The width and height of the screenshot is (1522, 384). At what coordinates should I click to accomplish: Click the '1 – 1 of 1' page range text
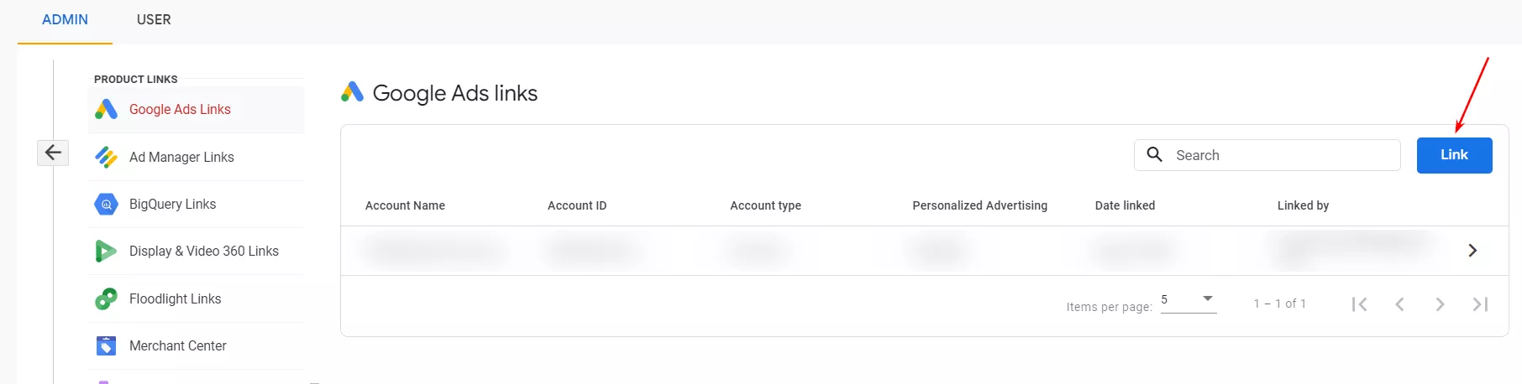1279,304
